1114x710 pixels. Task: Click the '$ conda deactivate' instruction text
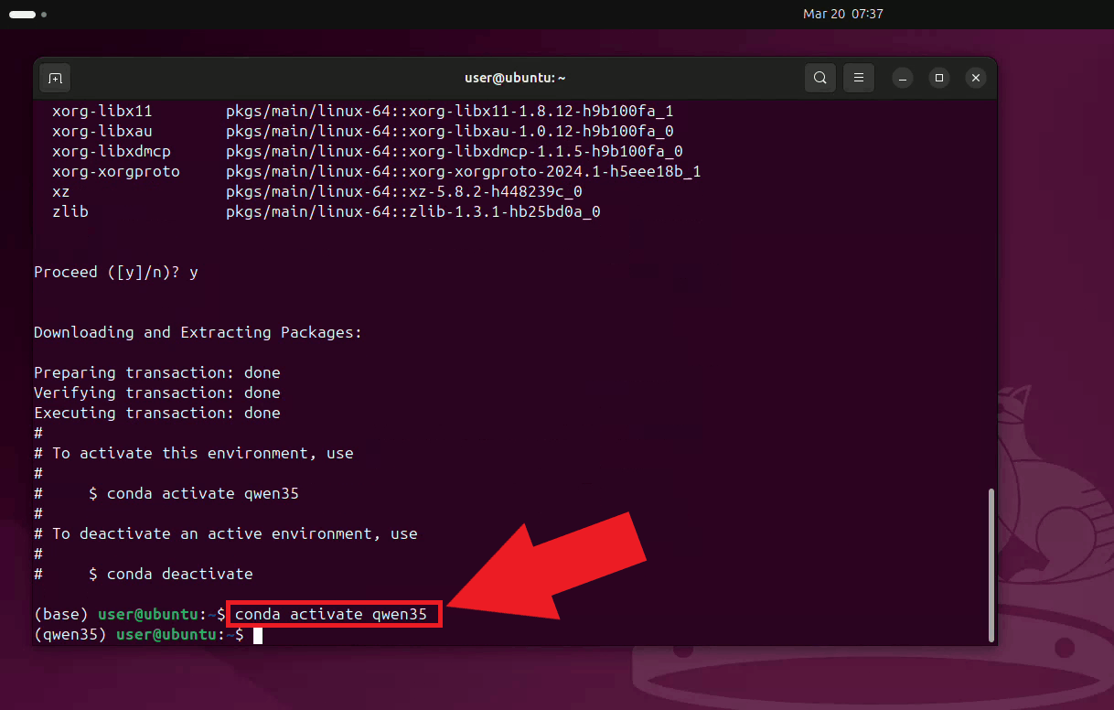pyautogui.click(x=170, y=575)
